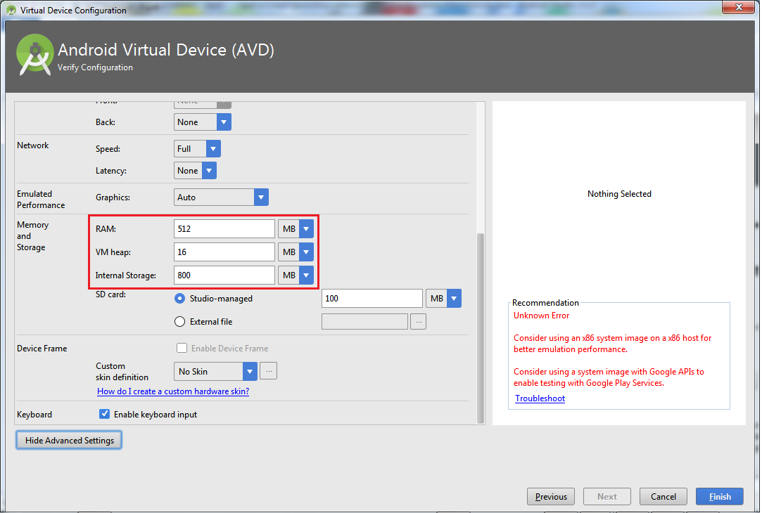Screen dimensions: 762x513
Task: Click the VM heap value field
Action: tap(224, 252)
